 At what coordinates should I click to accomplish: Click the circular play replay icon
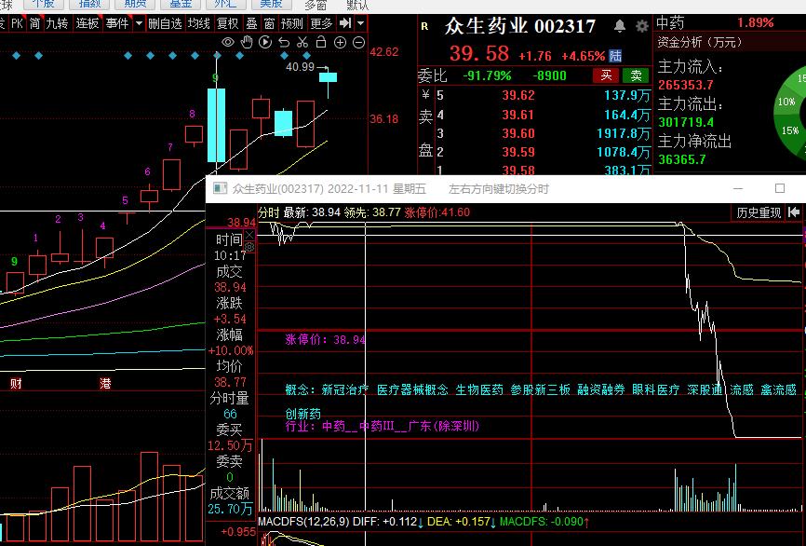(265, 42)
